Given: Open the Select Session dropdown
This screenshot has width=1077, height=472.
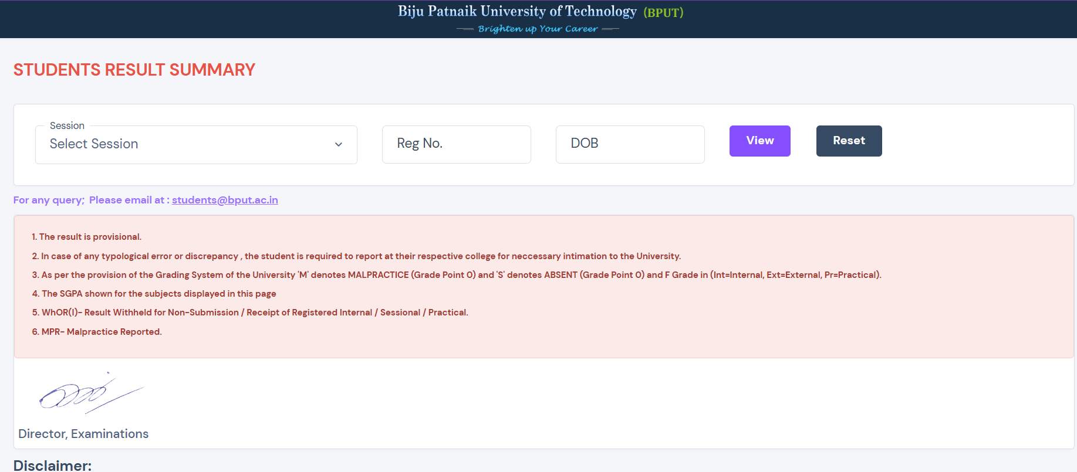Looking at the screenshot, I should (x=196, y=144).
